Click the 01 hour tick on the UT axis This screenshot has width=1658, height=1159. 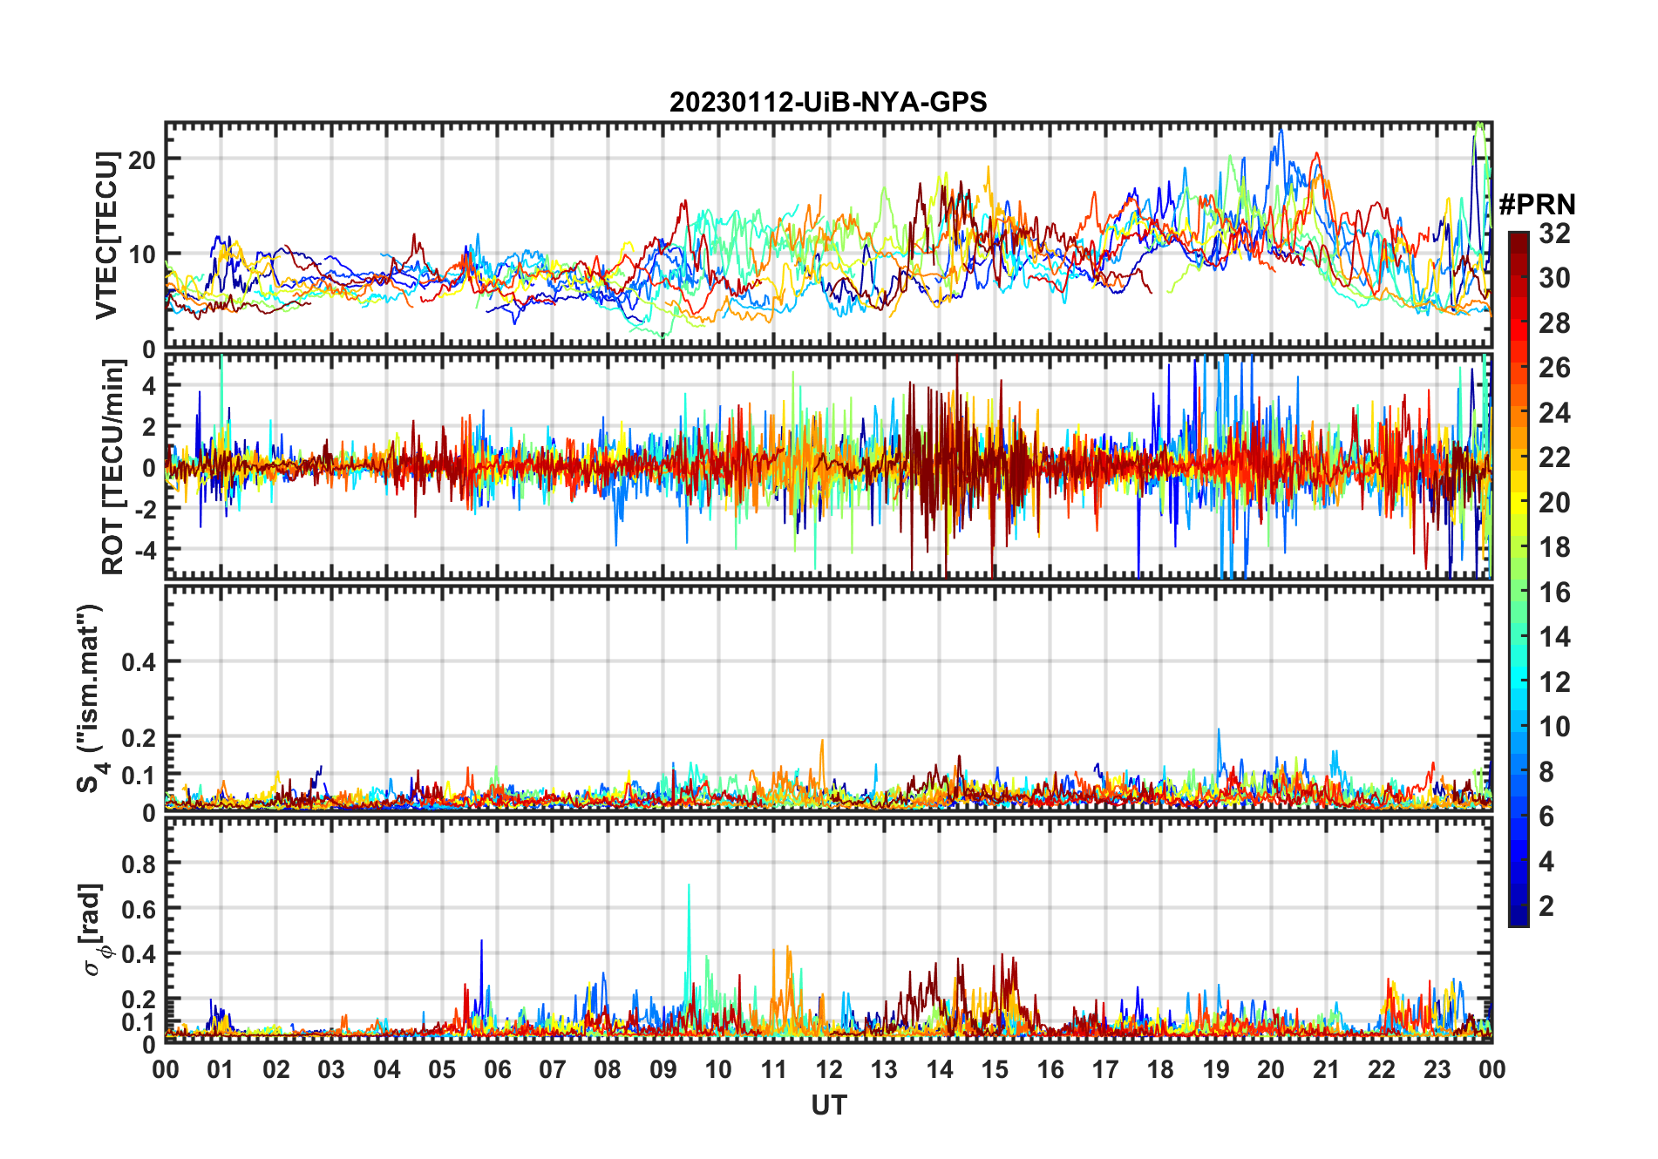[x=221, y=1069]
